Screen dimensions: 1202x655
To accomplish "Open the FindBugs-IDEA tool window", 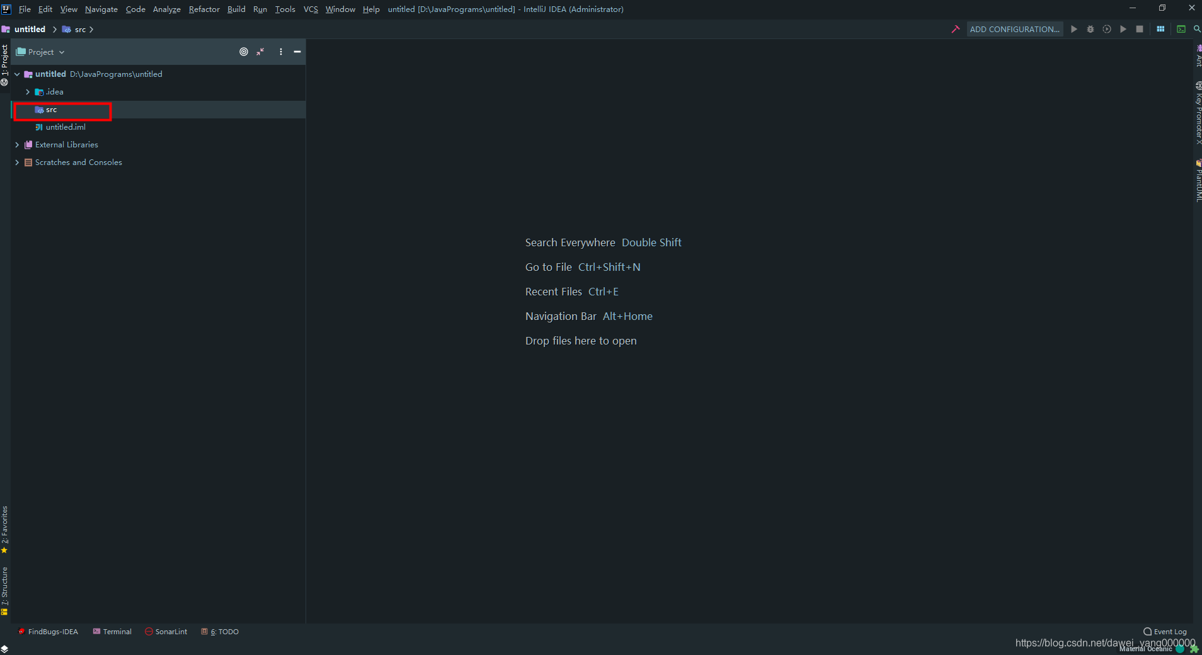I will point(48,632).
